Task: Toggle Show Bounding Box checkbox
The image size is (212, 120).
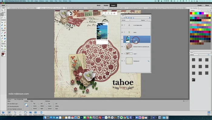Action: [8, 106]
